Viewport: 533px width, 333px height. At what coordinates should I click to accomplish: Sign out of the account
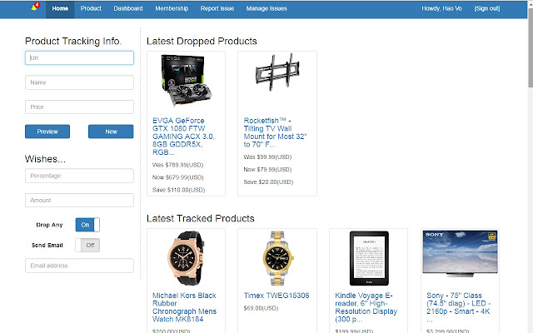tap(486, 8)
